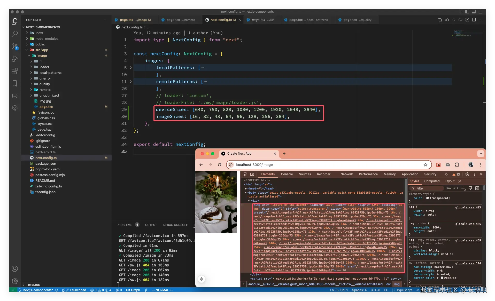The width and height of the screenshot is (495, 301).
Task: Activate the DevTools inspect element picker
Action: 245,174
